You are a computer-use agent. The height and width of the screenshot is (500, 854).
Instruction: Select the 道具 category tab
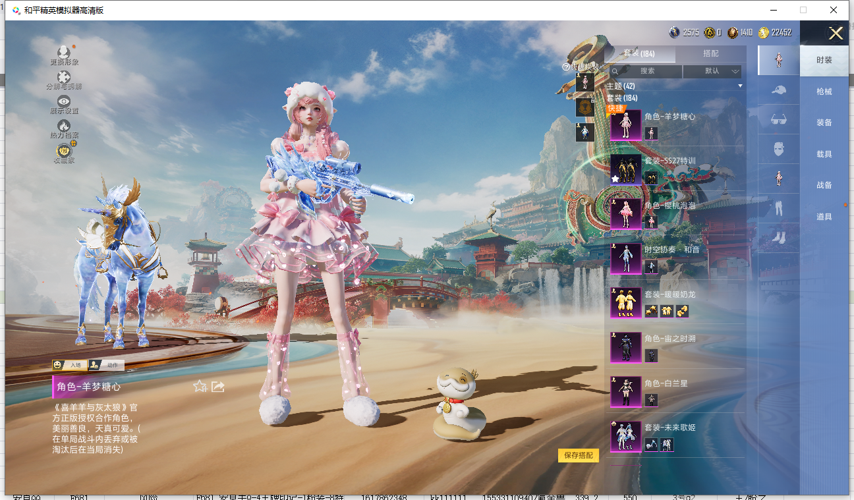pos(824,217)
